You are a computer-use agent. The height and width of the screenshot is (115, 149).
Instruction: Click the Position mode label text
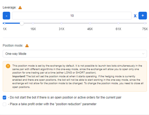pyautogui.click(x=13, y=46)
